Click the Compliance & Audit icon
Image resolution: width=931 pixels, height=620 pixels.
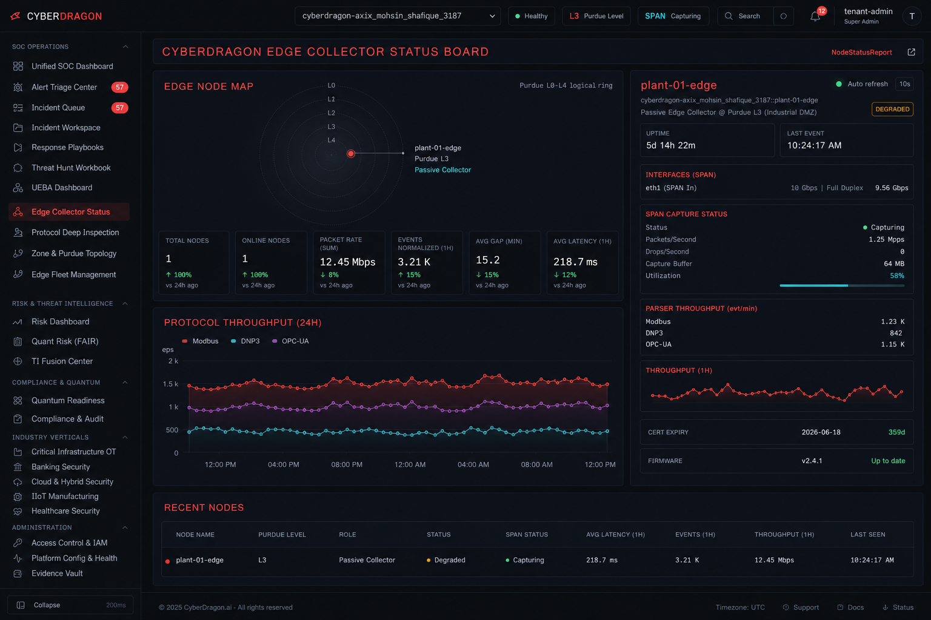(18, 419)
